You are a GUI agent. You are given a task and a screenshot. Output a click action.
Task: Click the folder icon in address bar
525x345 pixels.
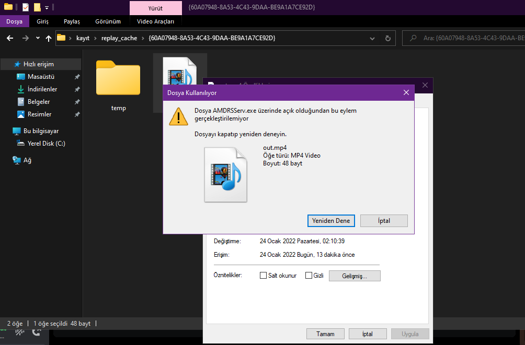point(61,38)
